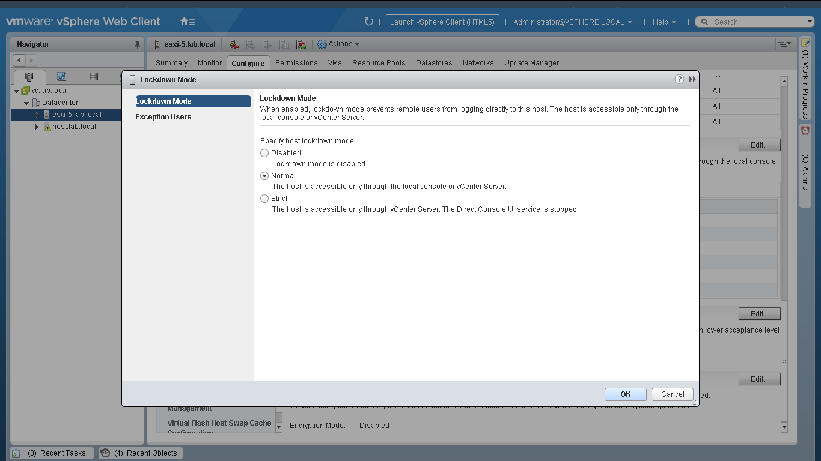This screenshot has width=821, height=461.
Task: Open the Work In Progress panel icon
Action: (x=805, y=43)
